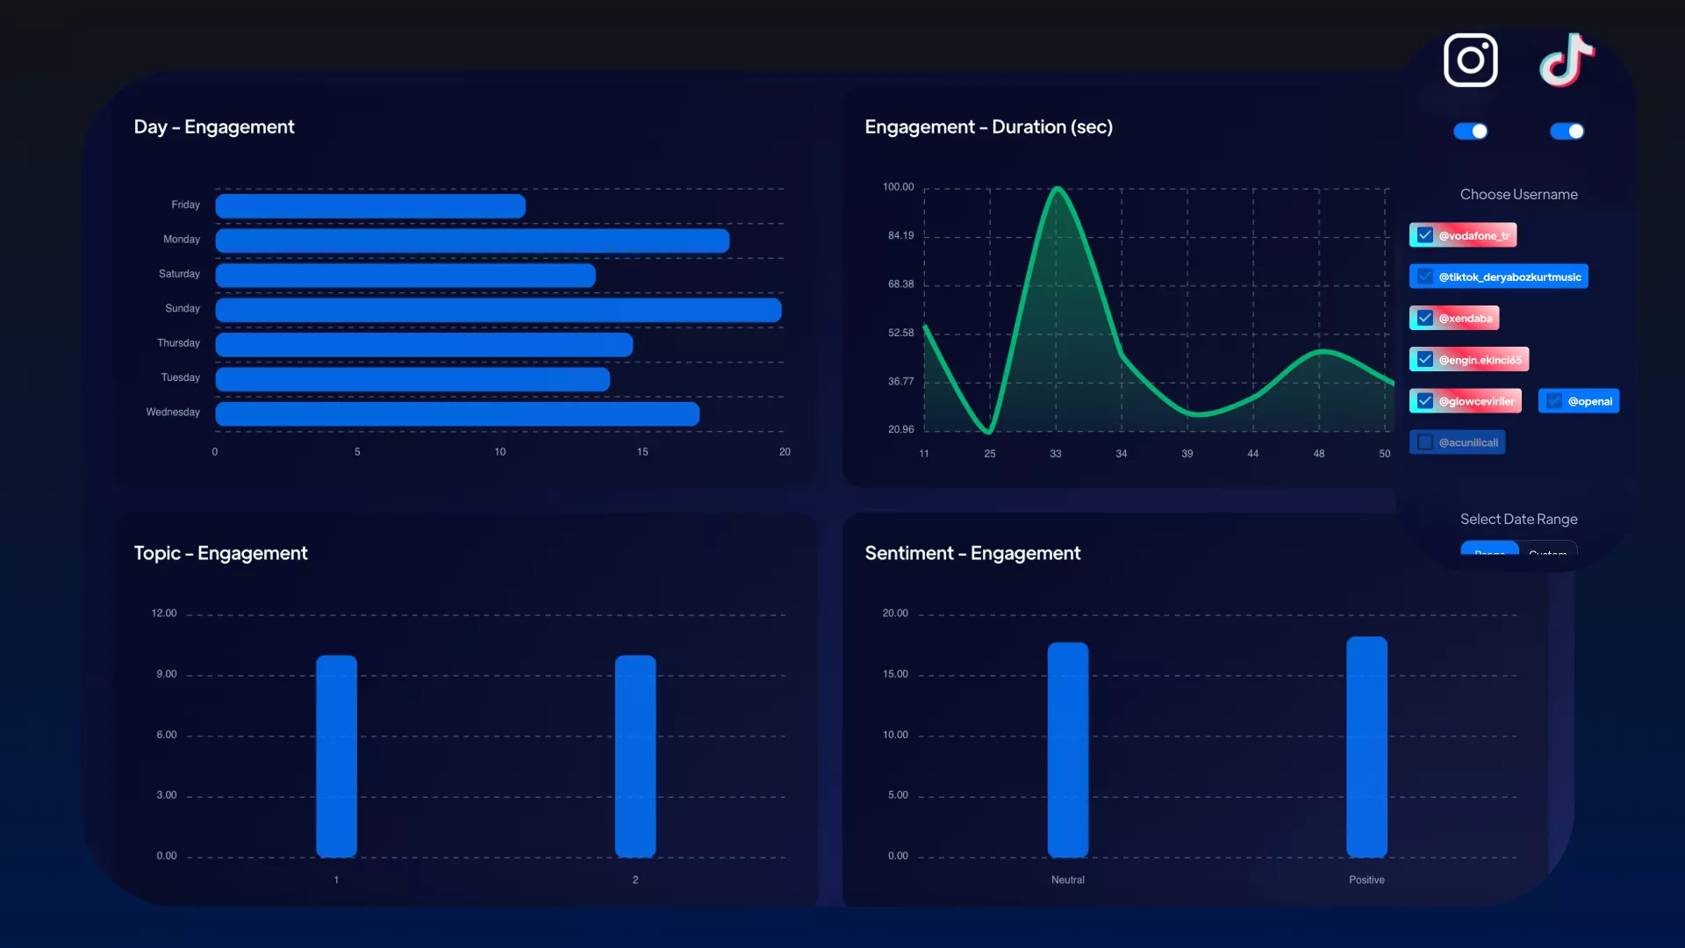The image size is (1685, 948).
Task: Uncheck the @tiktok_deryabozkurtmusic username
Action: click(x=1425, y=276)
